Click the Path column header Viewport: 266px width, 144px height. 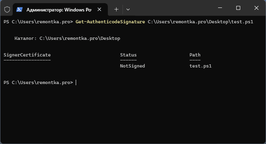[195, 55]
